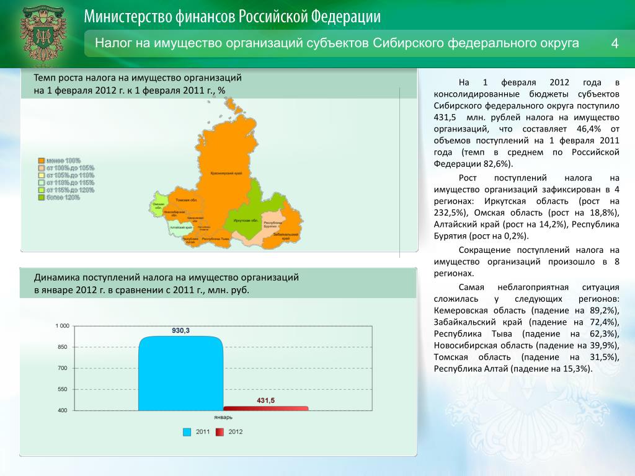
Task: Click the 'Омская обл.' region on the map
Action: click(x=158, y=206)
